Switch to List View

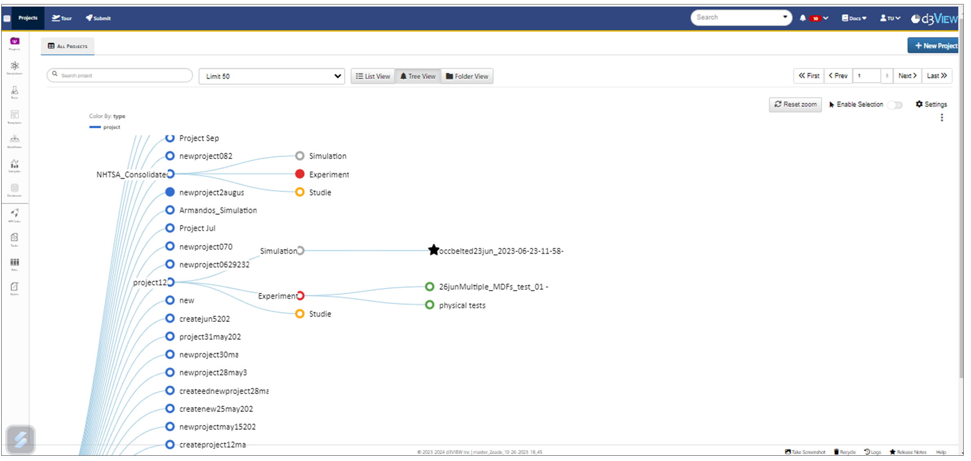[373, 76]
